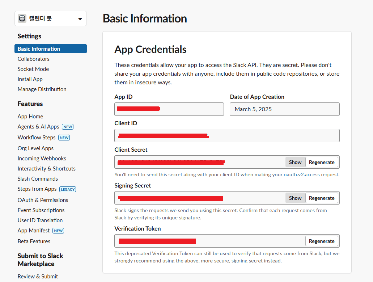This screenshot has width=373, height=282.
Task: Select Agents & AI Apps in sidebar
Action: pyautogui.click(x=38, y=127)
